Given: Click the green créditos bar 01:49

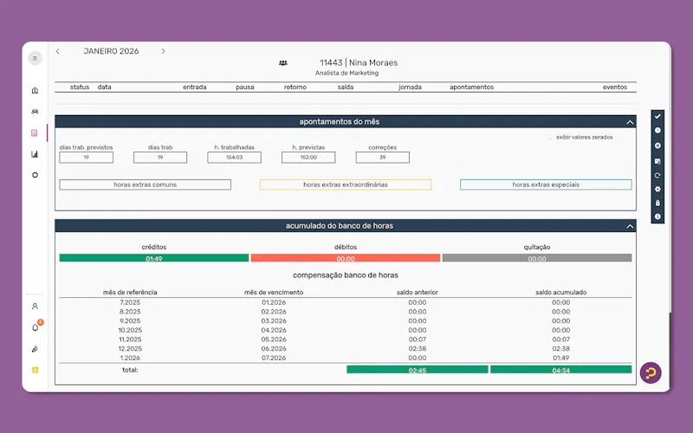Looking at the screenshot, I should [154, 258].
